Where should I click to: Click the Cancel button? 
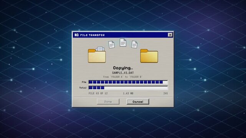(138, 102)
